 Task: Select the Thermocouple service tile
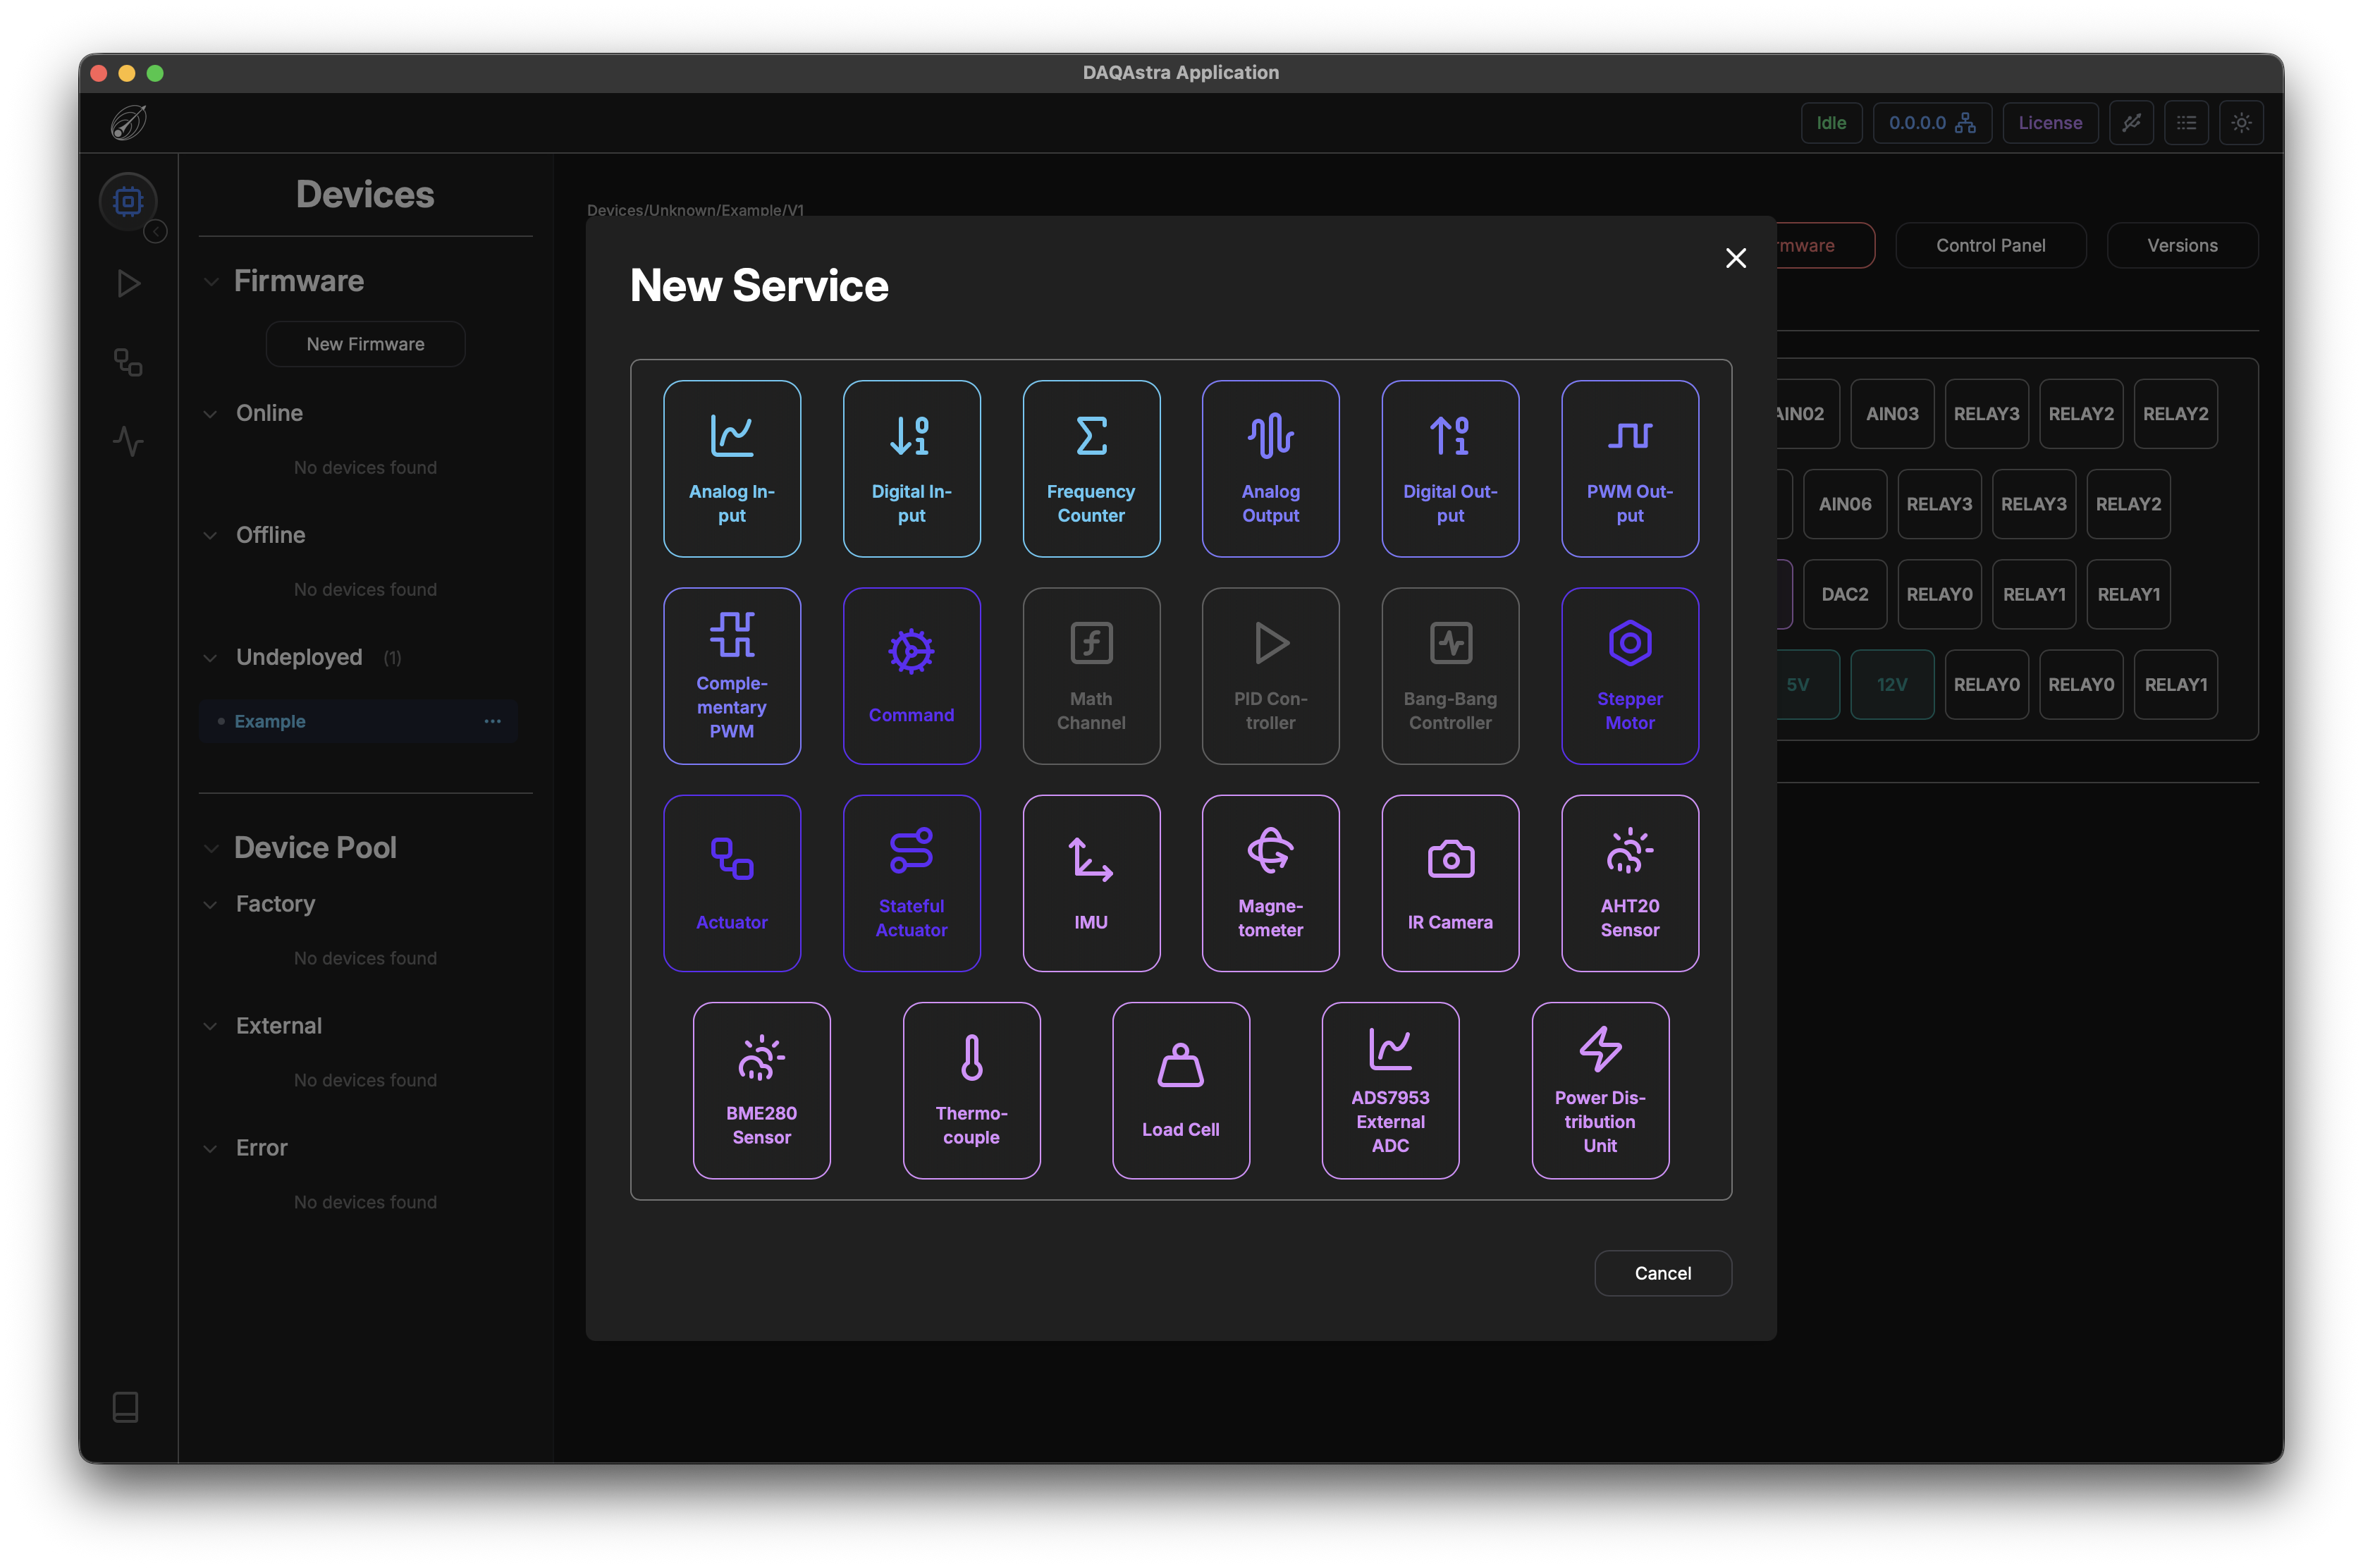pos(971,1090)
